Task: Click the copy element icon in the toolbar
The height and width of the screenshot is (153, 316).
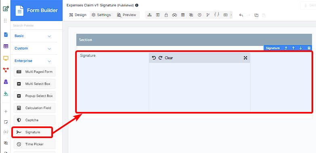Action: pyautogui.click(x=256, y=15)
